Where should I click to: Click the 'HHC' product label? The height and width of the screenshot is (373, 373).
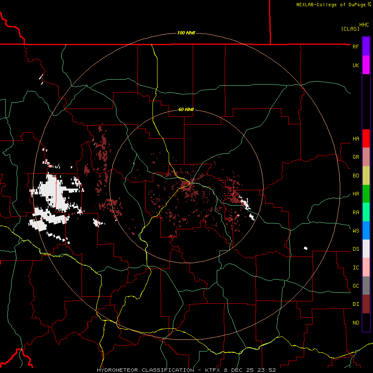point(364,25)
